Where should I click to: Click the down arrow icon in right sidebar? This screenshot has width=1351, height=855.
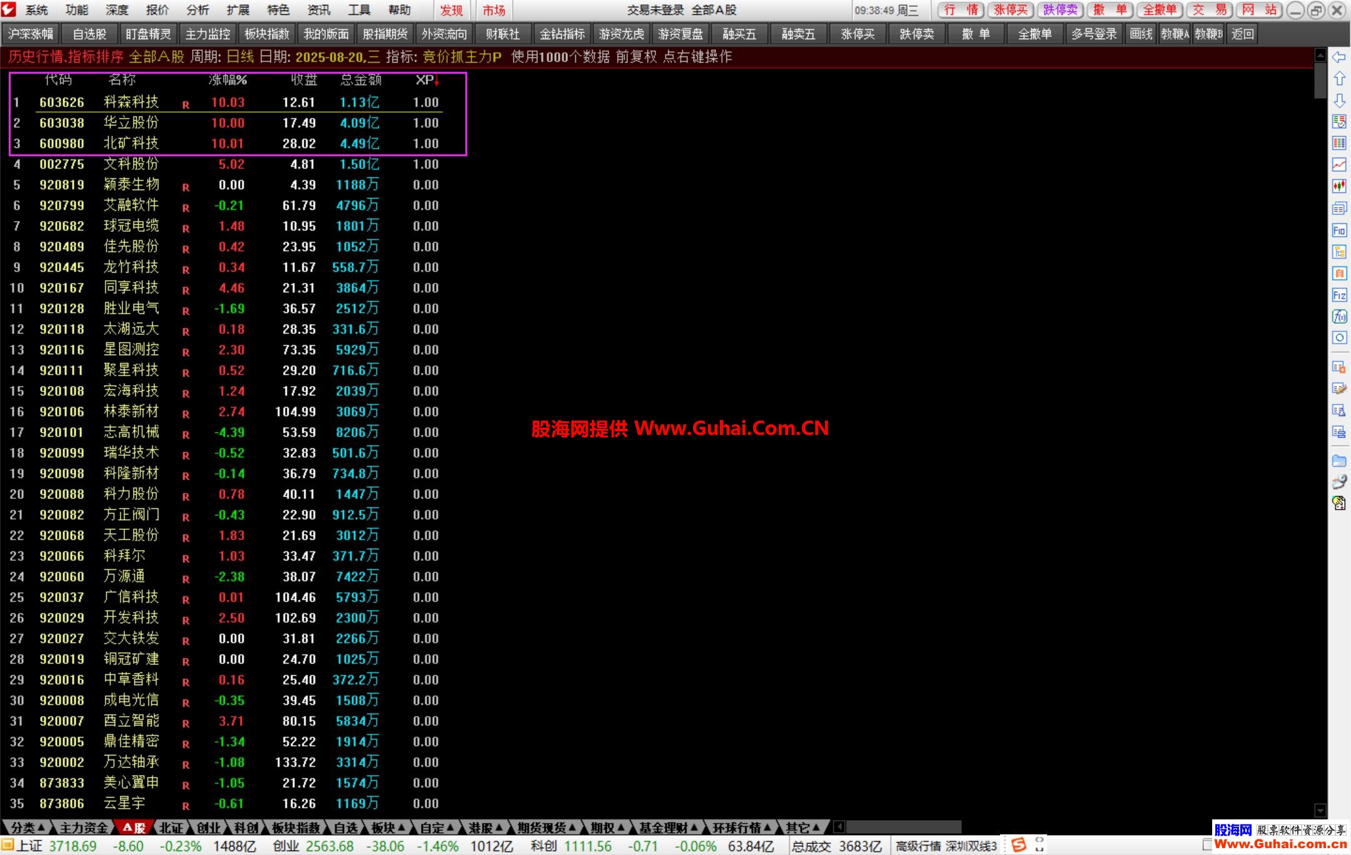point(1339,101)
